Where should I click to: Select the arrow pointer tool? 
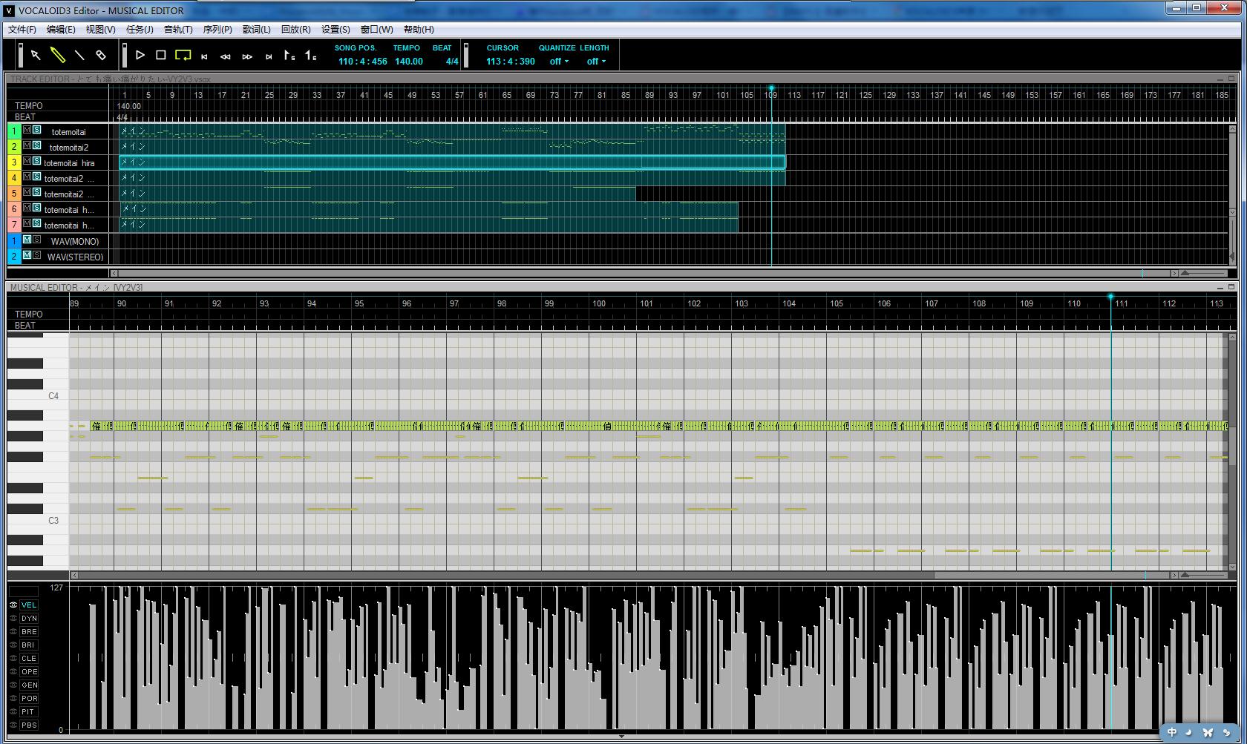coord(36,56)
